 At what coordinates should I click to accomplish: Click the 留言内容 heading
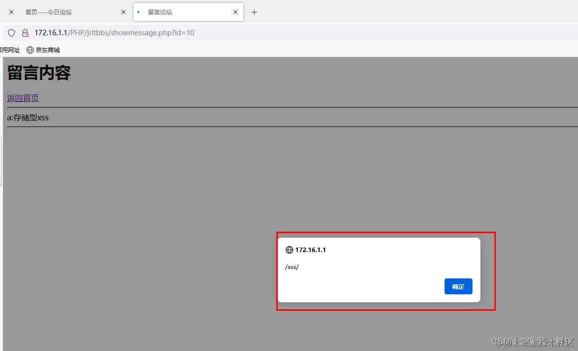[39, 73]
